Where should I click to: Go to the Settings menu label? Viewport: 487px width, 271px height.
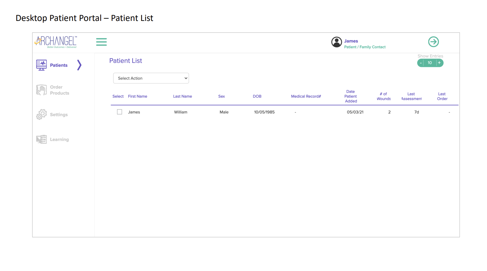[59, 115]
